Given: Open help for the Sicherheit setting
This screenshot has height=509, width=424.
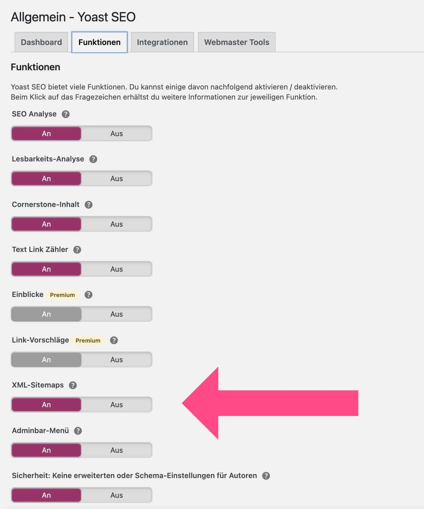Looking at the screenshot, I should pyautogui.click(x=266, y=476).
